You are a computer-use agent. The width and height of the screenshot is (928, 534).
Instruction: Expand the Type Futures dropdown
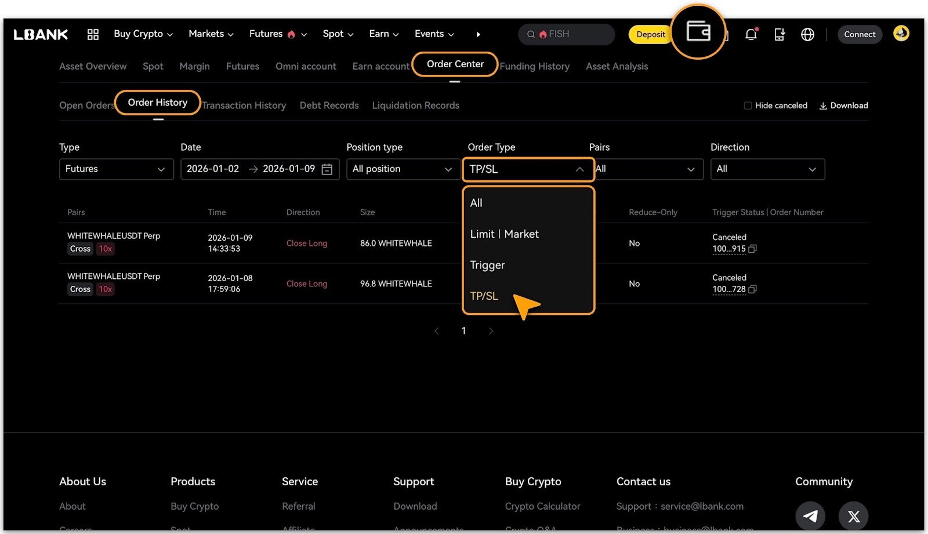tap(116, 169)
